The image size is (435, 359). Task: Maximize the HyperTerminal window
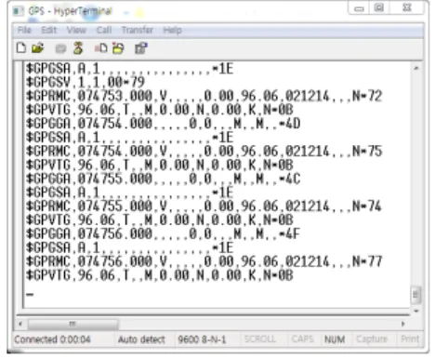coord(378,7)
